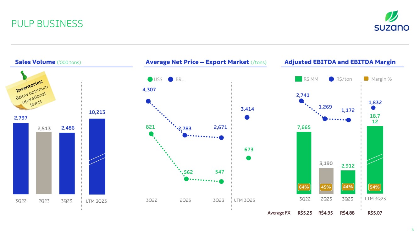The image size is (419, 235).
Task: Click the 54% margin badge
Action: (375, 187)
